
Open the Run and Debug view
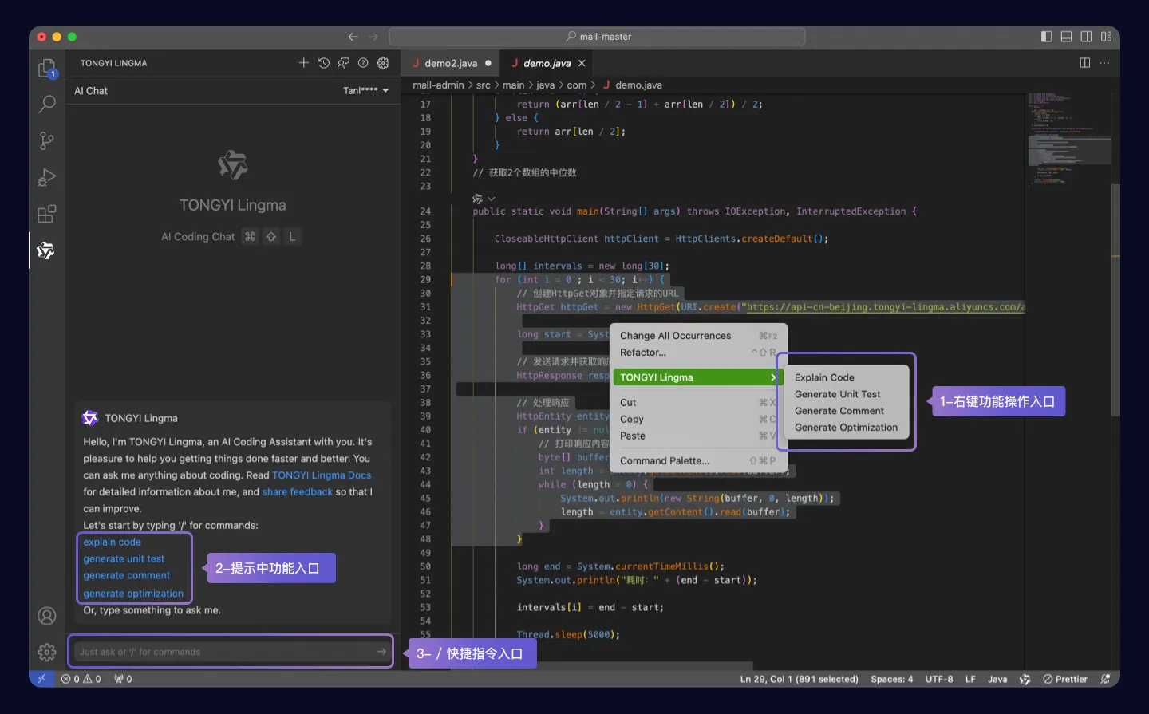click(47, 177)
